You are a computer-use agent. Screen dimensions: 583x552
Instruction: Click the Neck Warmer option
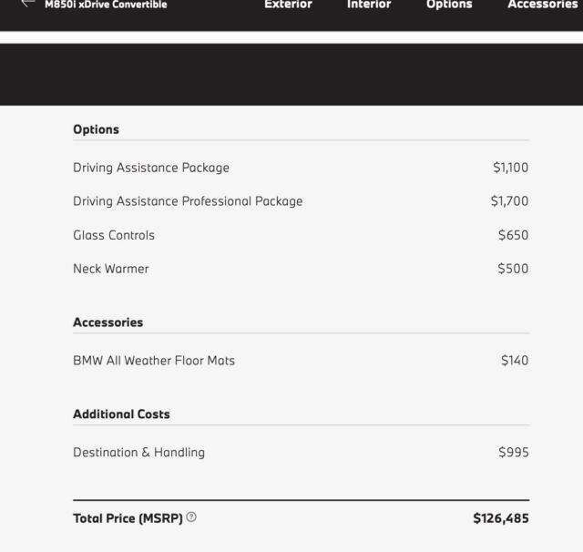click(x=111, y=269)
